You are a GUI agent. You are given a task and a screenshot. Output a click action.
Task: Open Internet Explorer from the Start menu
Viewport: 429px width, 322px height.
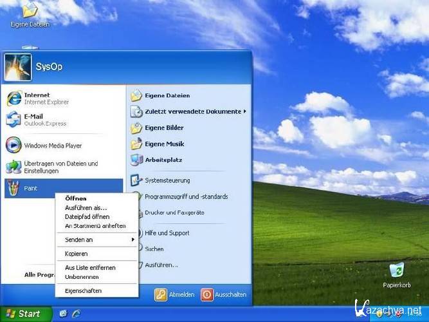coord(37,98)
